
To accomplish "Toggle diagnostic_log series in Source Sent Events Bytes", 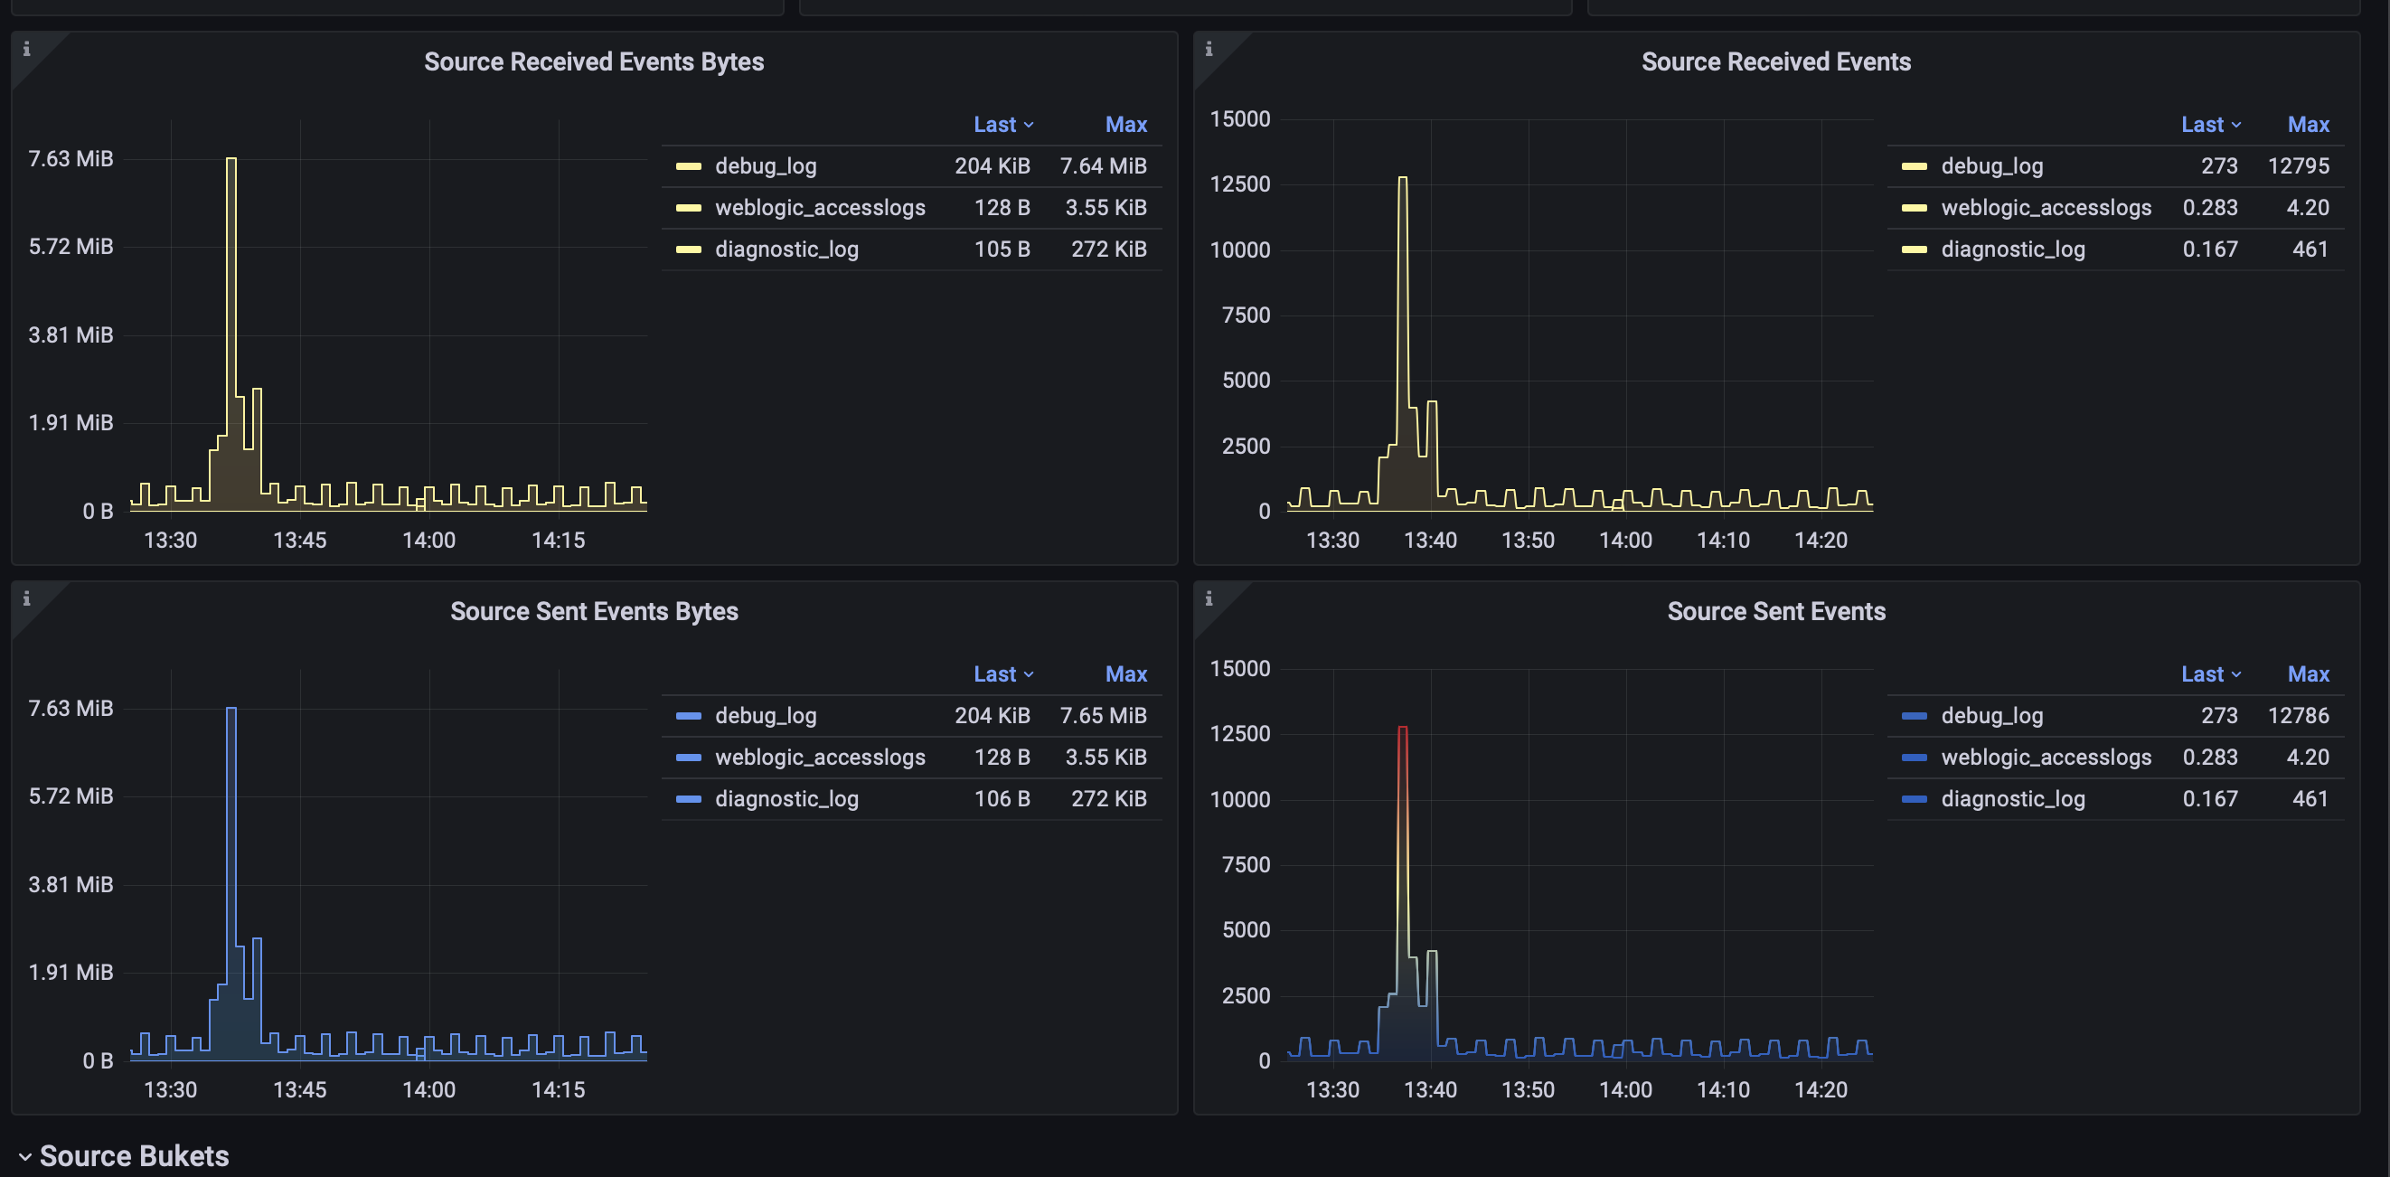I will coord(786,798).
